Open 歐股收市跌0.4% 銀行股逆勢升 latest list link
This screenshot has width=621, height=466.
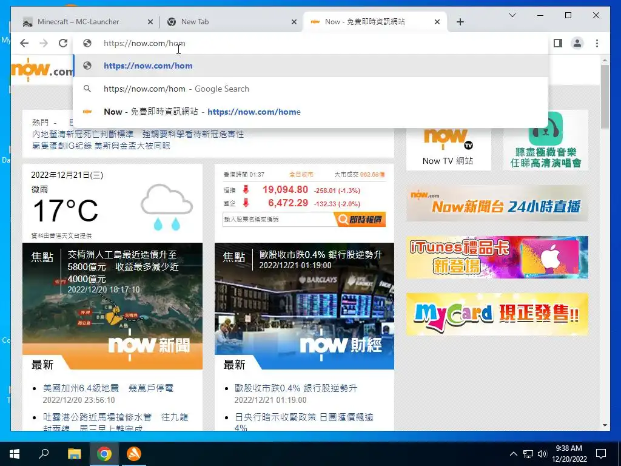tap(296, 388)
